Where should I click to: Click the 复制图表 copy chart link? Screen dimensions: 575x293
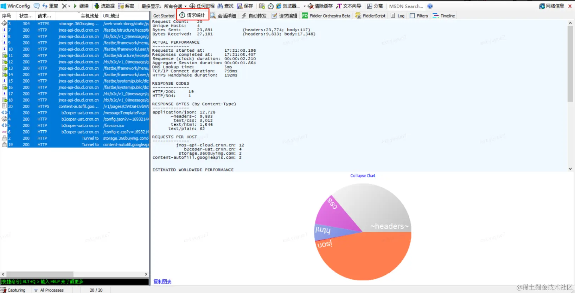(x=162, y=282)
